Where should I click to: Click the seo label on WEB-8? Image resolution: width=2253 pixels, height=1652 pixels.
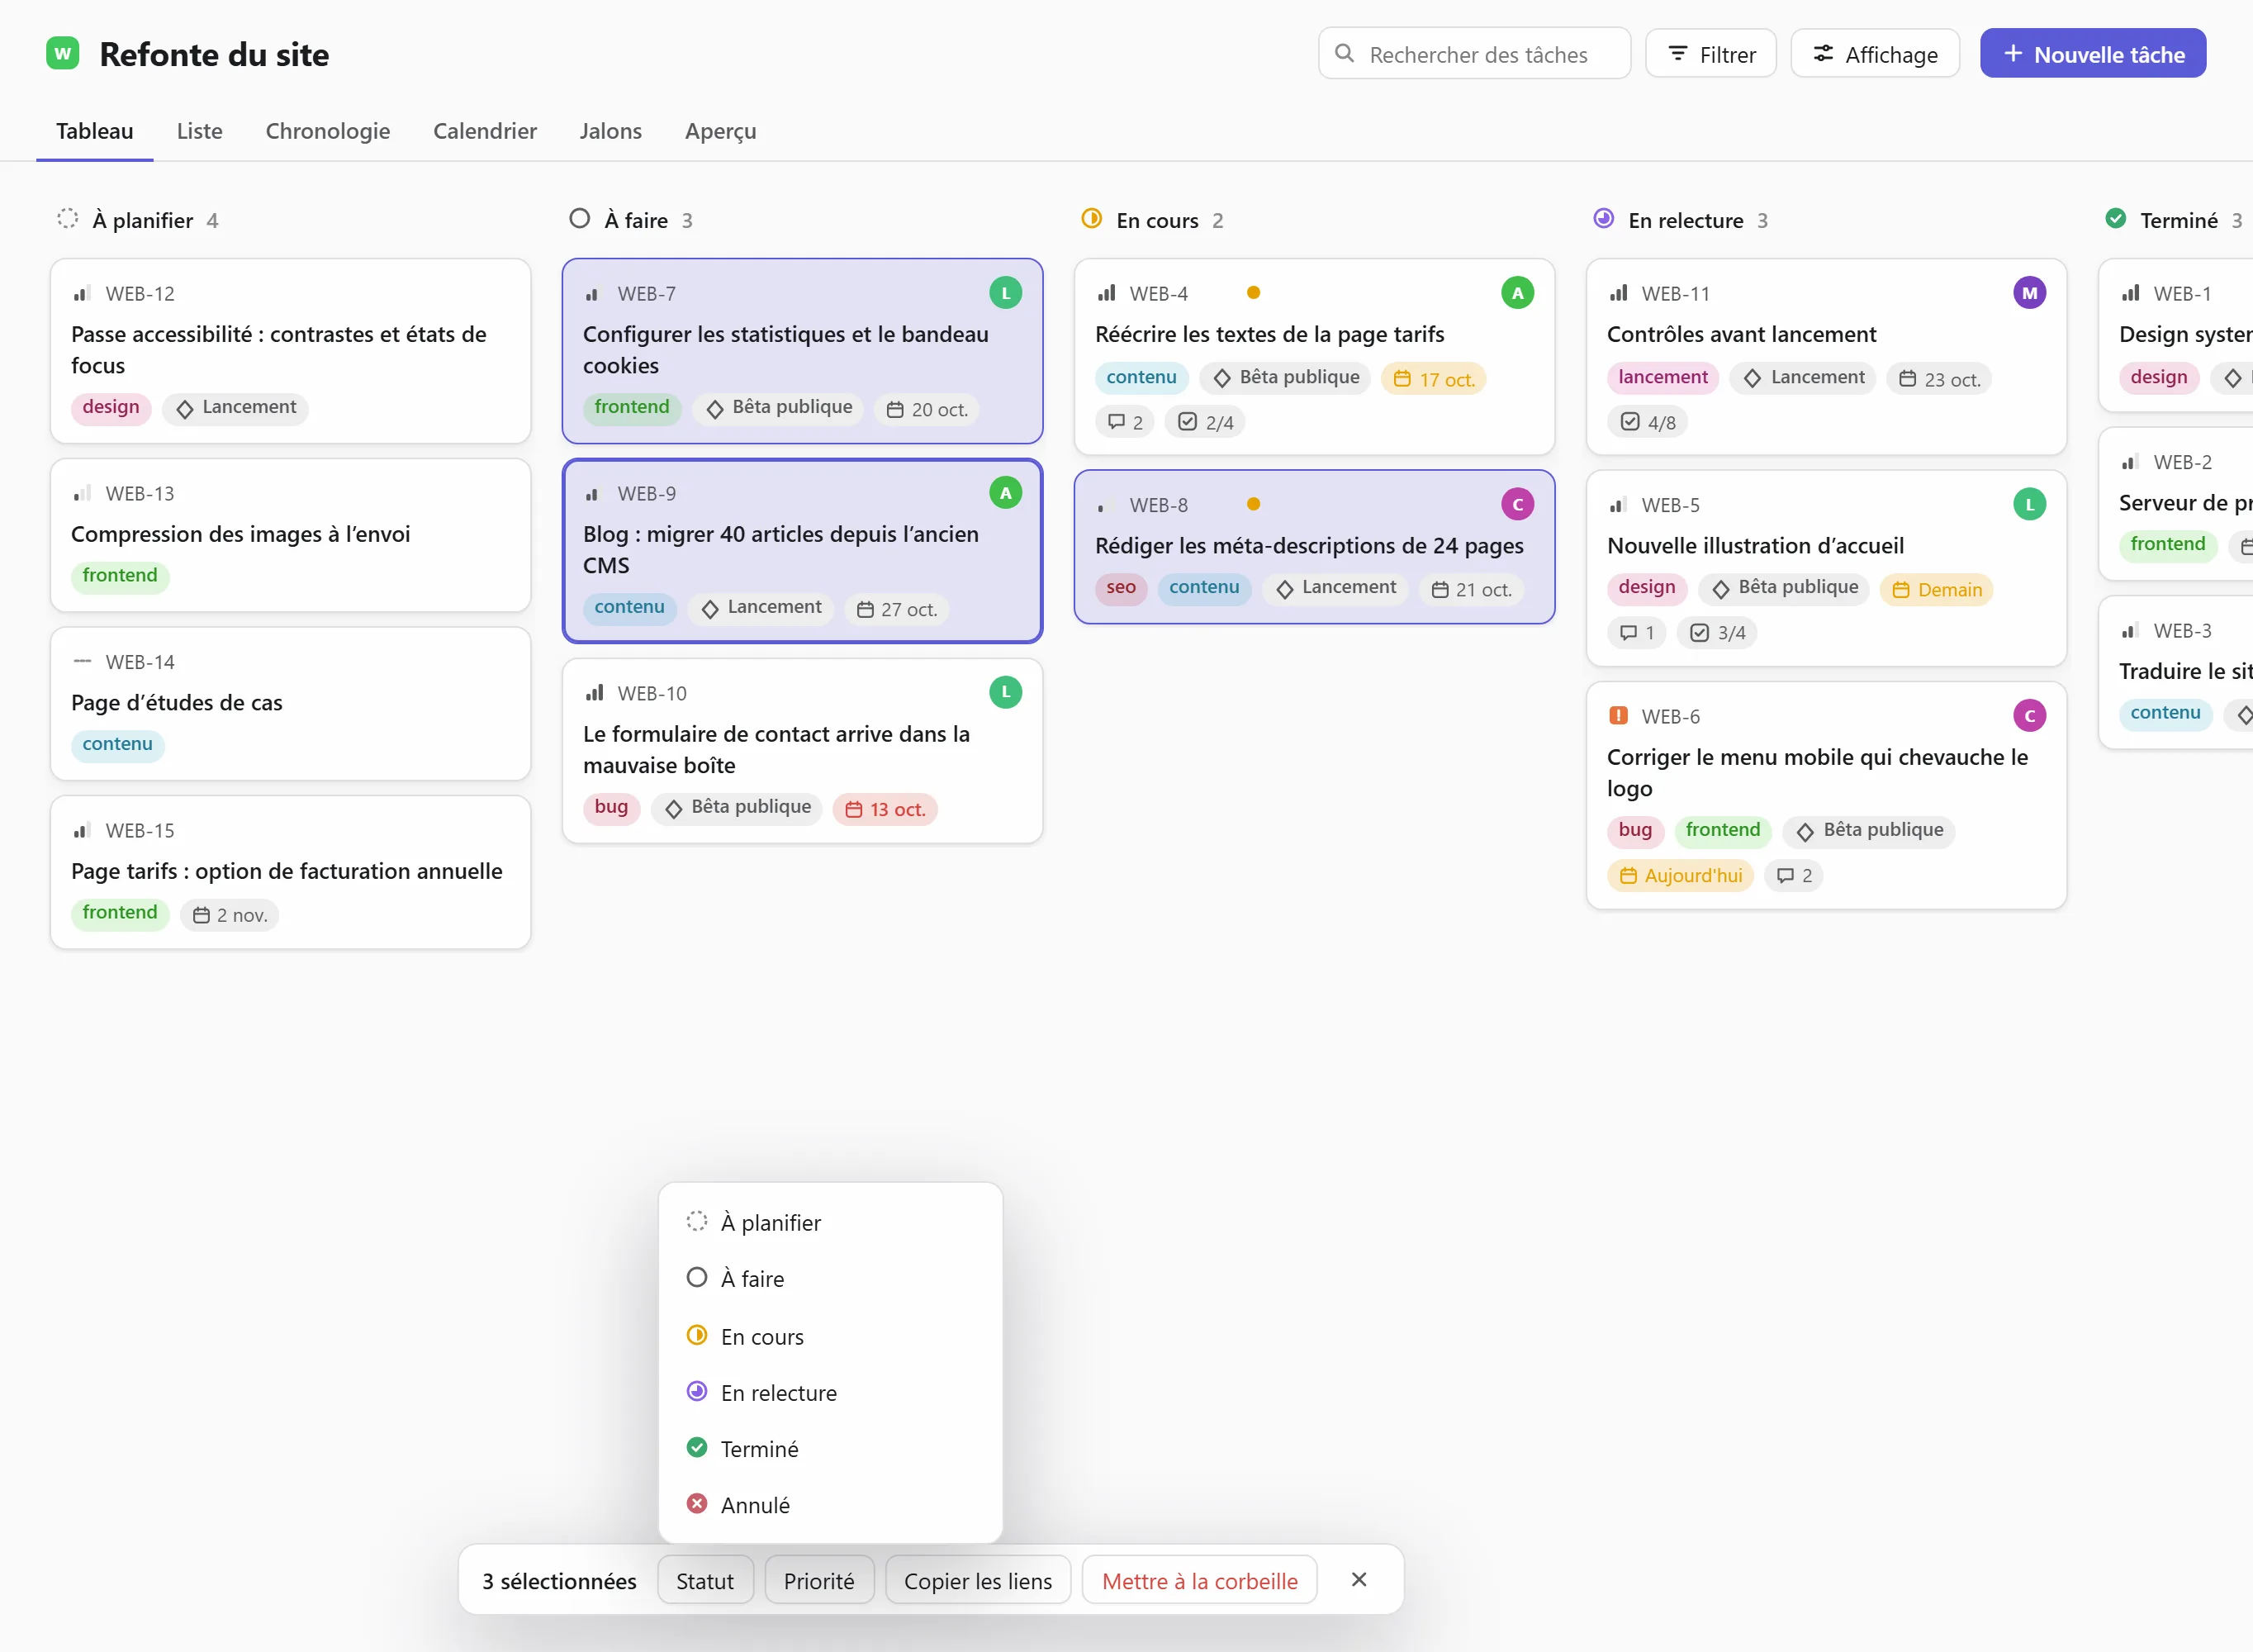[x=1121, y=588]
